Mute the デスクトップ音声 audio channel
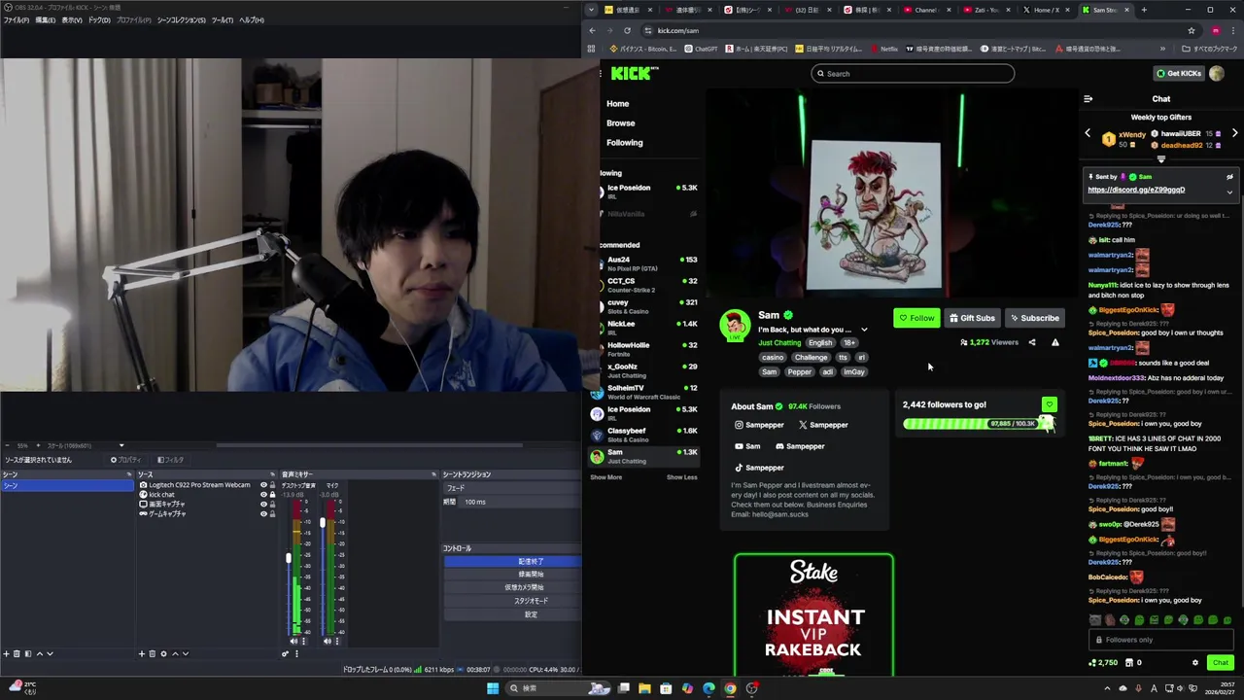This screenshot has height=700, width=1244. coord(294,642)
